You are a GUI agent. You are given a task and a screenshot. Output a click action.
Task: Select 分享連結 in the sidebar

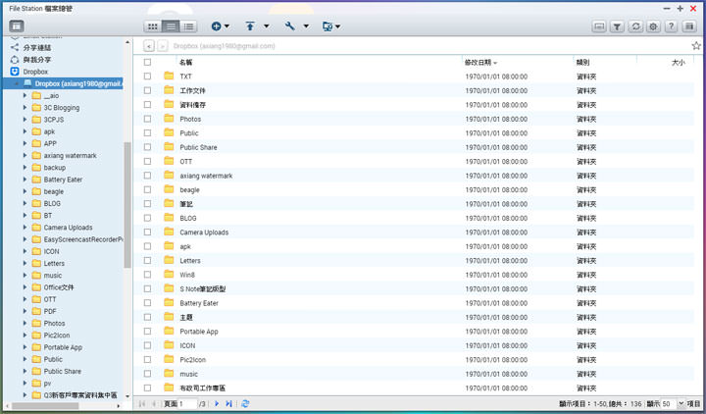pyautogui.click(x=37, y=47)
